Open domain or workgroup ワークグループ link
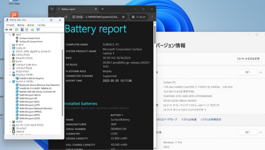265x150 pixels. click(166, 120)
